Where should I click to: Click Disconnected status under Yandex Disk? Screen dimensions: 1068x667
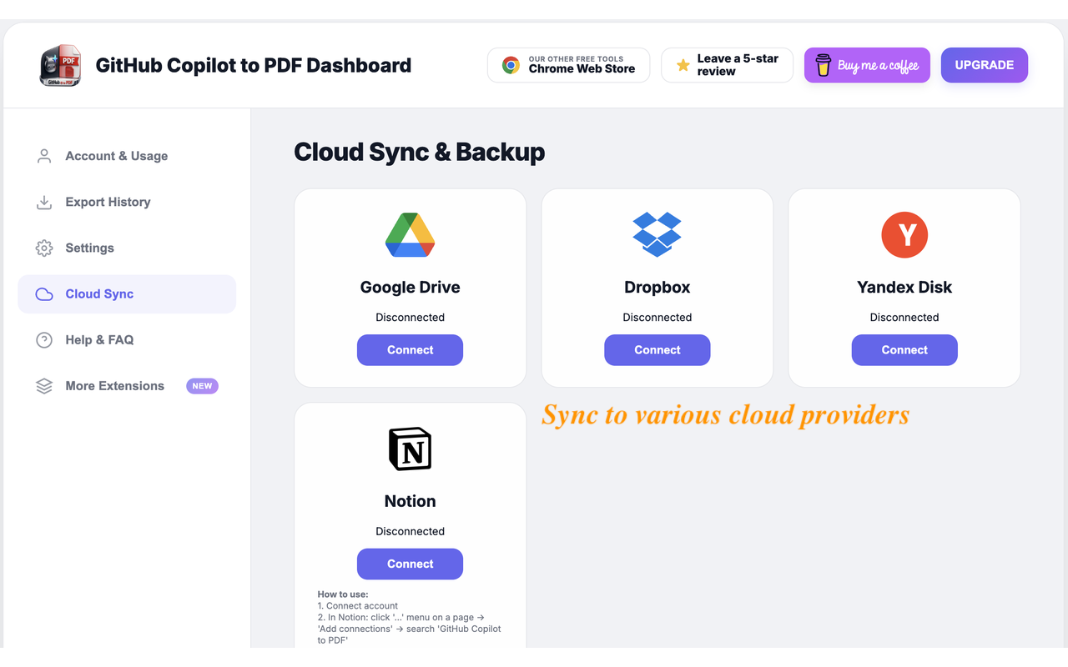click(904, 317)
